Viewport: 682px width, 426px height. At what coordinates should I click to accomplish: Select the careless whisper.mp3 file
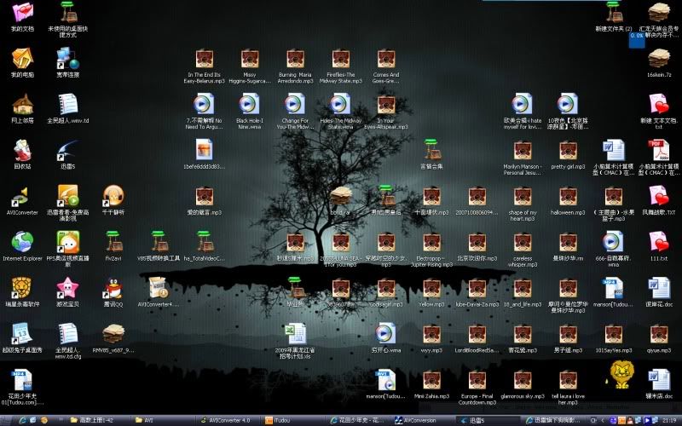[x=523, y=243]
